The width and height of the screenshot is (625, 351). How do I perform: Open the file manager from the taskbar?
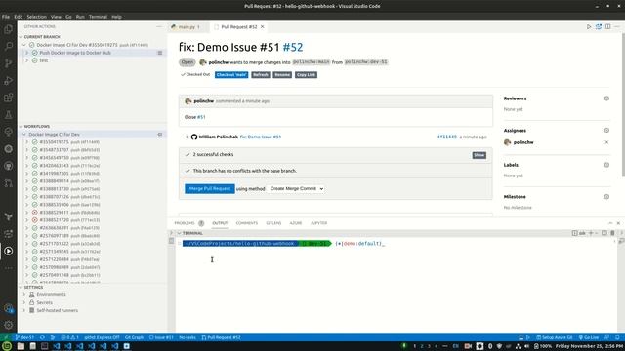click(21, 346)
